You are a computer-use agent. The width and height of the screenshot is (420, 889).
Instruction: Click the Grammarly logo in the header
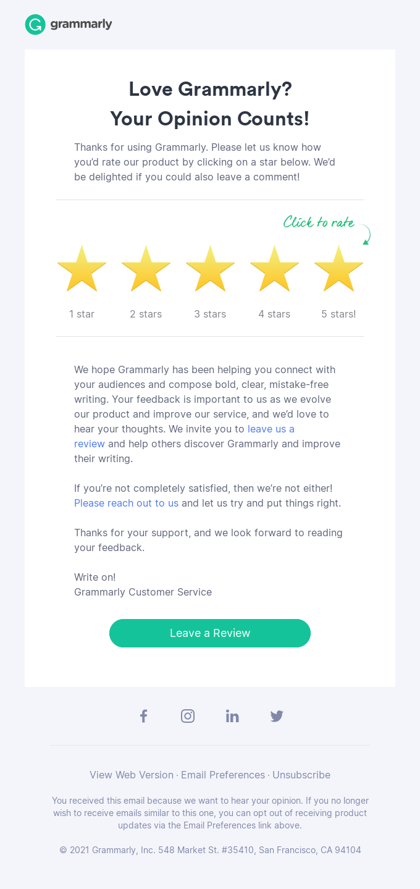[69, 25]
